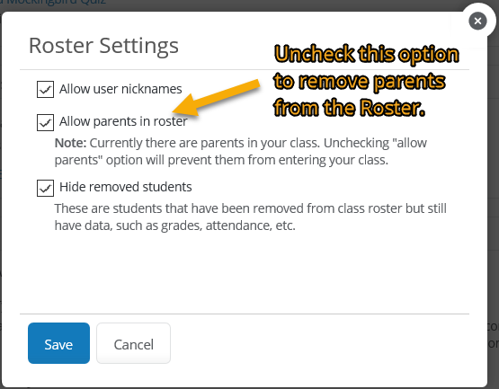
Task: Click the divider line under the heading
Action: tap(245, 69)
